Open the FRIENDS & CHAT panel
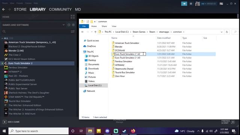This screenshot has height=135, width=240. pyautogui.click(x=228, y=122)
